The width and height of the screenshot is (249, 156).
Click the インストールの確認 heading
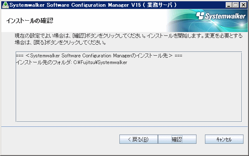pos(30,21)
